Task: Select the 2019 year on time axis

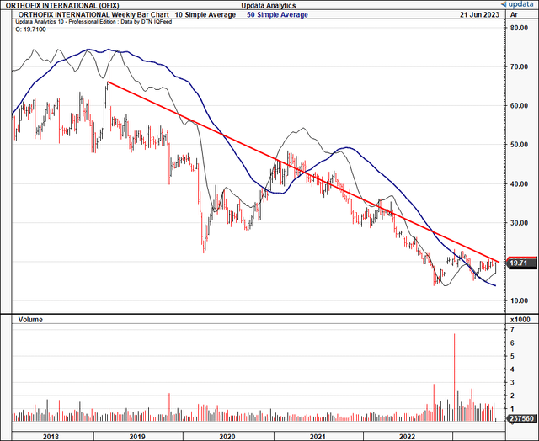Action: coord(136,436)
